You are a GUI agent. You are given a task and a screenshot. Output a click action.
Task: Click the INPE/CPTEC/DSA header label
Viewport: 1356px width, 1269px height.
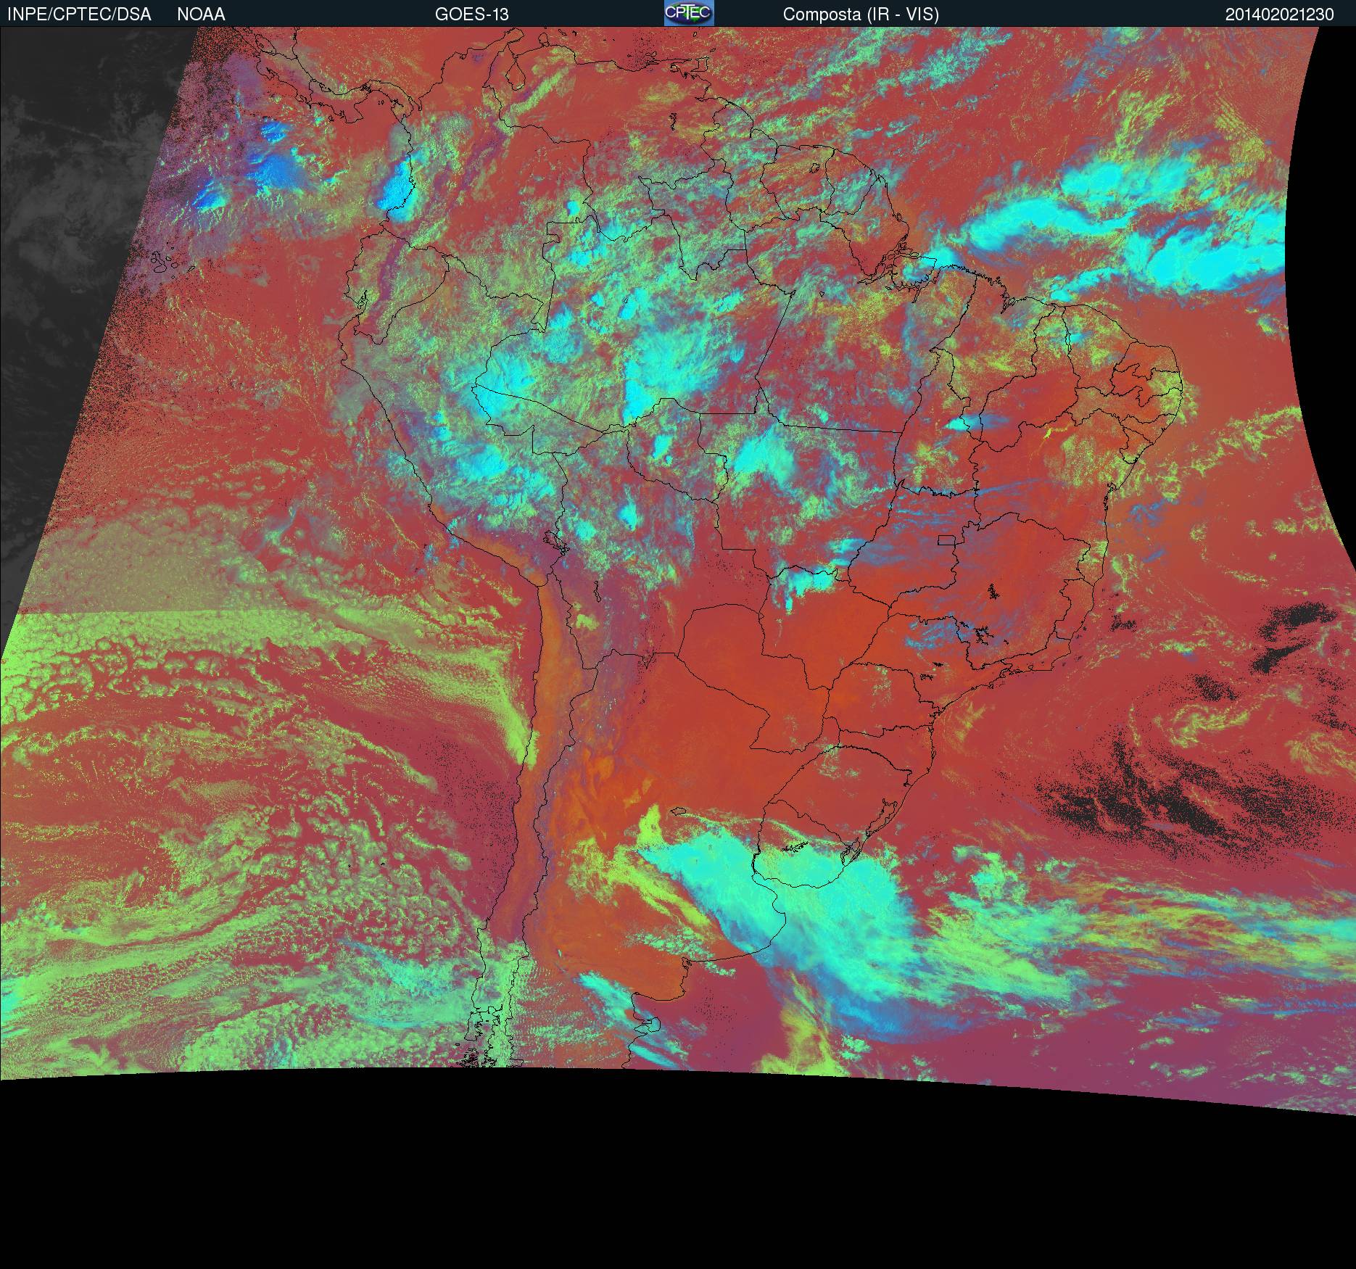coord(79,14)
